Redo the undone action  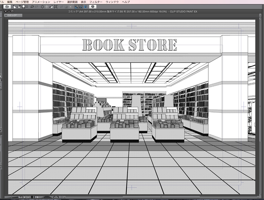point(36,7)
